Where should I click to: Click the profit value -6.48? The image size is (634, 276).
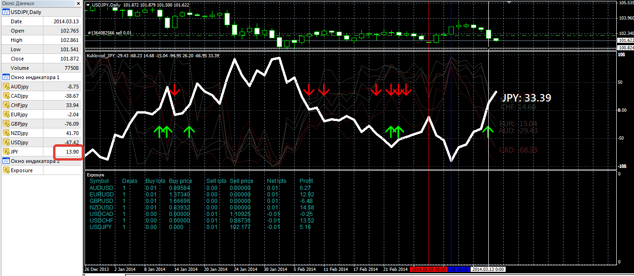point(306,201)
